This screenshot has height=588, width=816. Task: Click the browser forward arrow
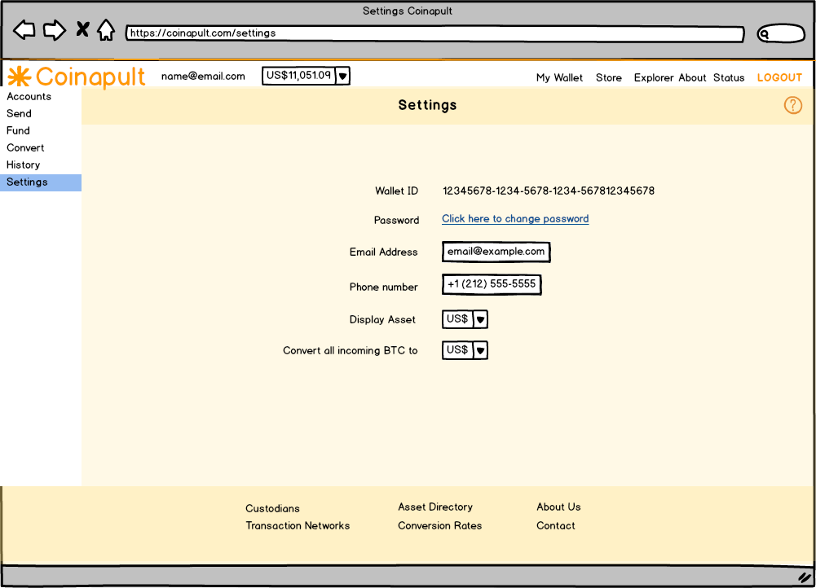[x=54, y=31]
